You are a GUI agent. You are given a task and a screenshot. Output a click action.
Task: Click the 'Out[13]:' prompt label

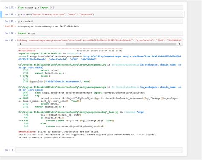[x=10, y=26]
